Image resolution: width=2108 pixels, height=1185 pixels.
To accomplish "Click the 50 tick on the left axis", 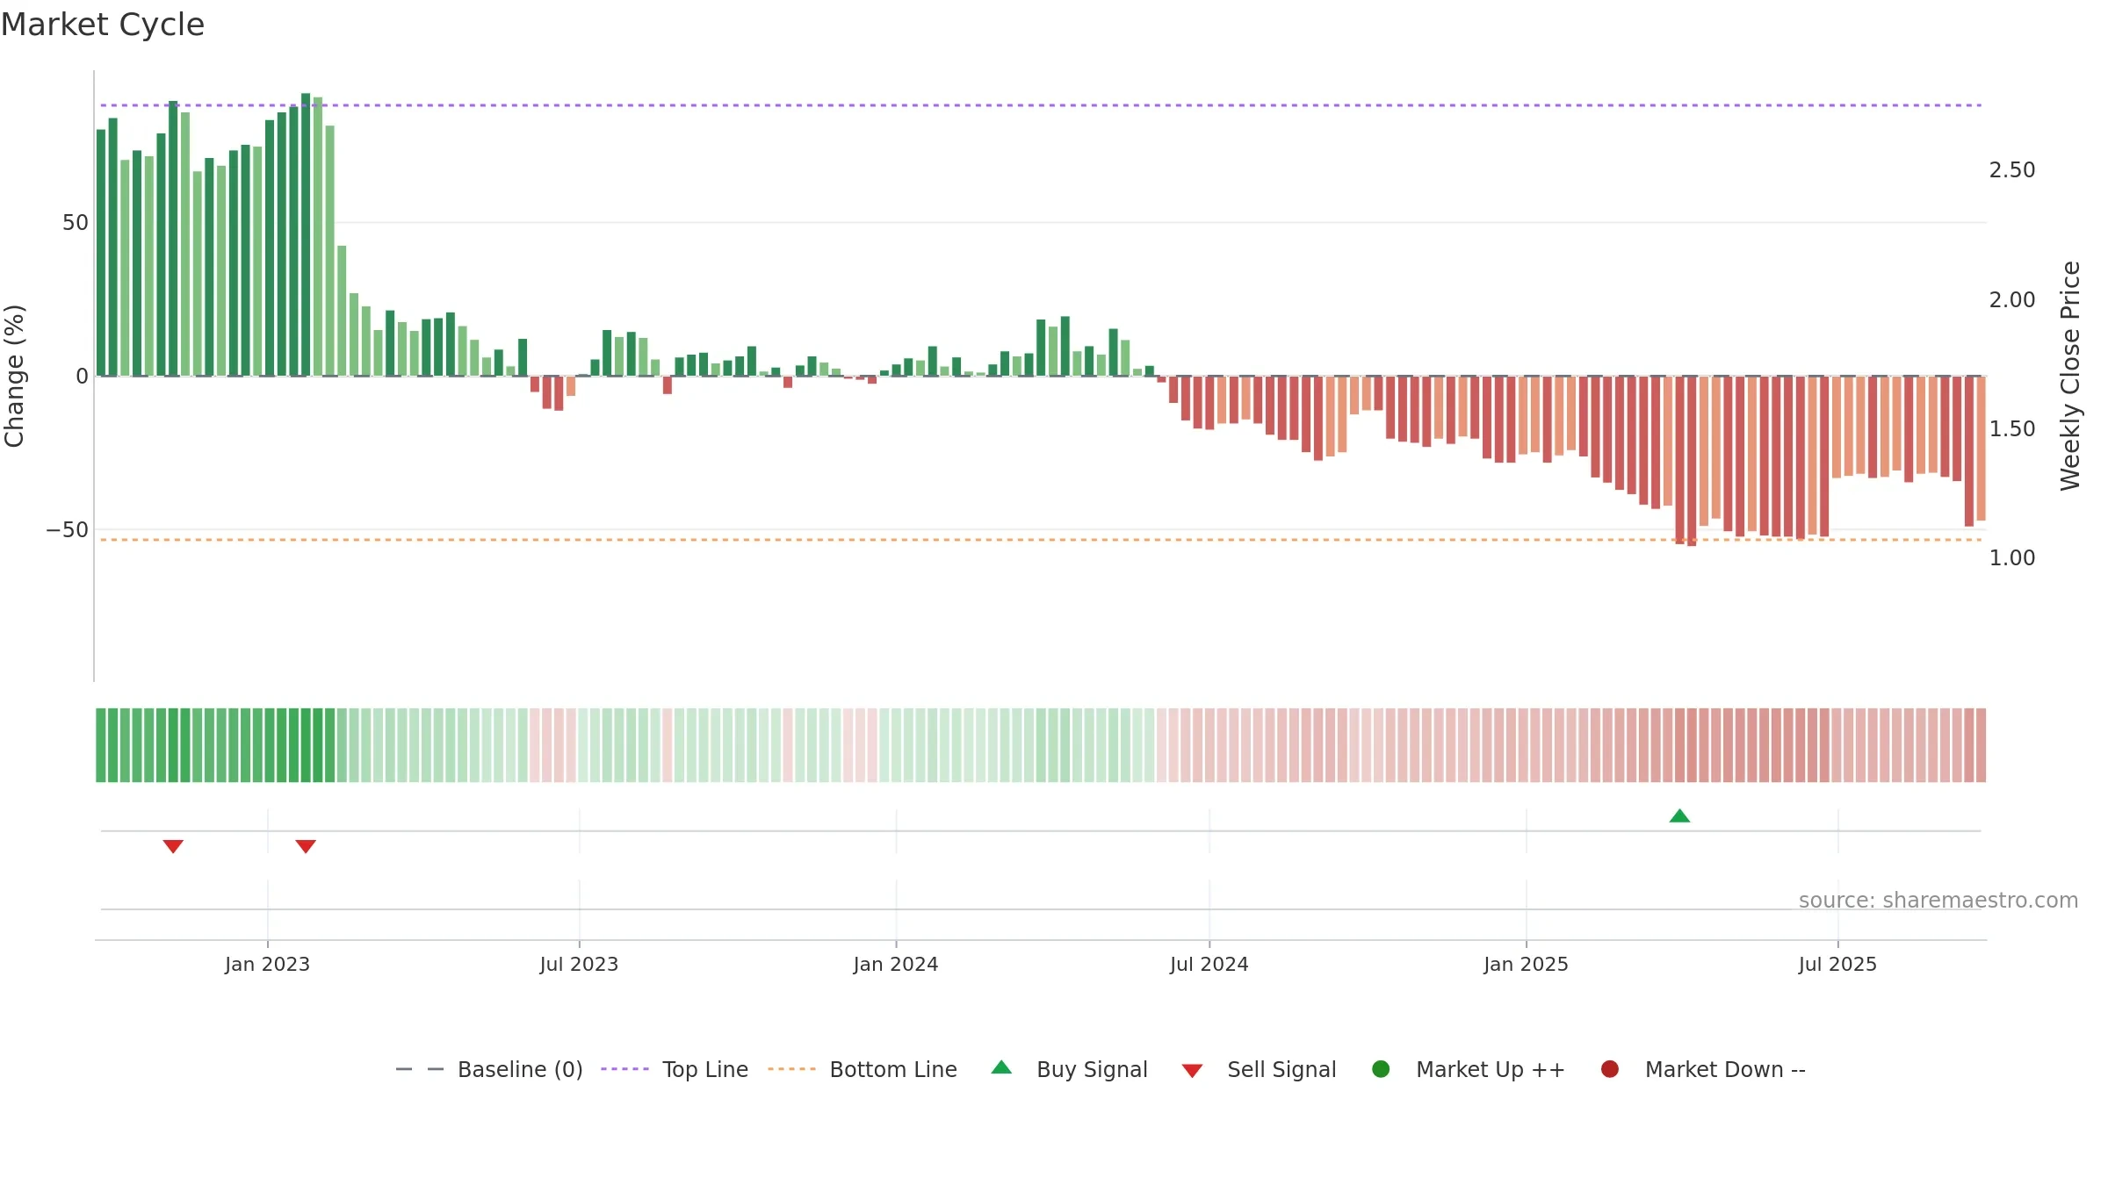I will [76, 223].
